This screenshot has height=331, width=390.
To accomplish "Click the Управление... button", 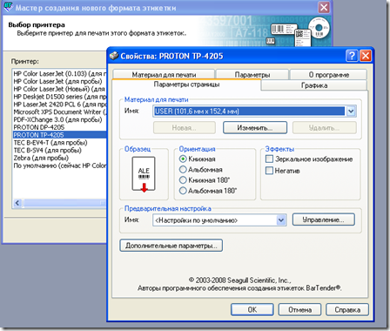I will click(323, 220).
